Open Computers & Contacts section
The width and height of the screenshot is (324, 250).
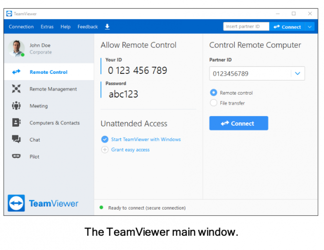49,122
